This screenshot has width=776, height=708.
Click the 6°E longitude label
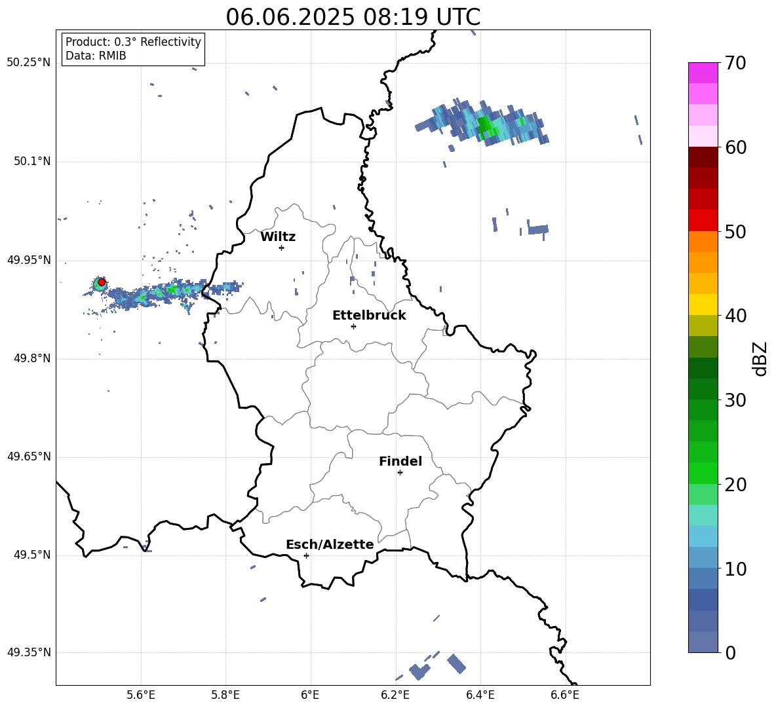310,695
